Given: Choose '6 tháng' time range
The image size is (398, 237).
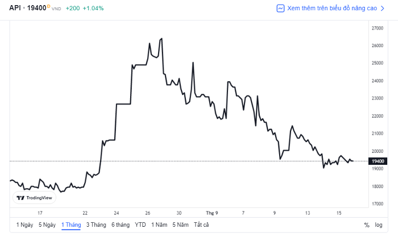Looking at the screenshot, I should (121, 224).
